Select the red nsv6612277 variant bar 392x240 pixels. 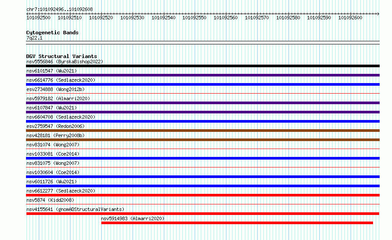click(203, 195)
